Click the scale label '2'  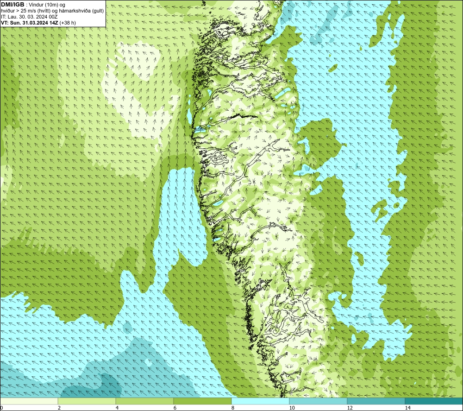tap(59, 408)
